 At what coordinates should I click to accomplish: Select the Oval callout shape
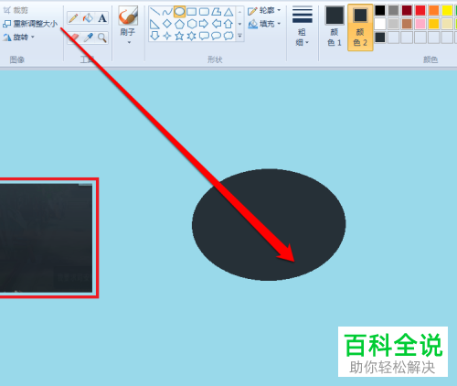tap(217, 36)
